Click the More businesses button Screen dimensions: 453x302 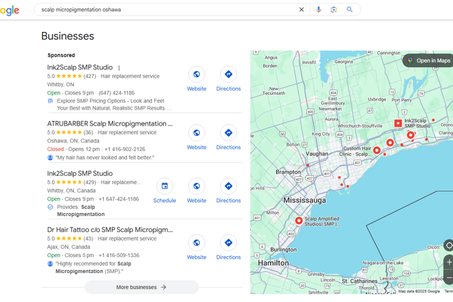tap(142, 287)
